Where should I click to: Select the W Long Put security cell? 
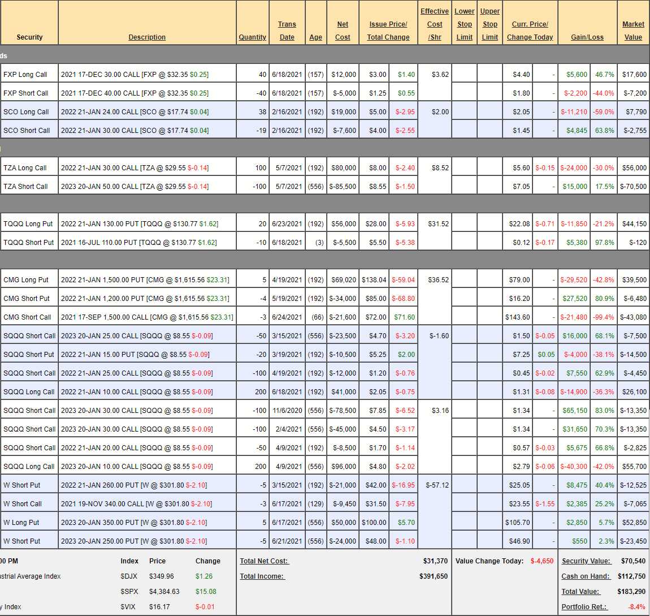[x=21, y=523]
